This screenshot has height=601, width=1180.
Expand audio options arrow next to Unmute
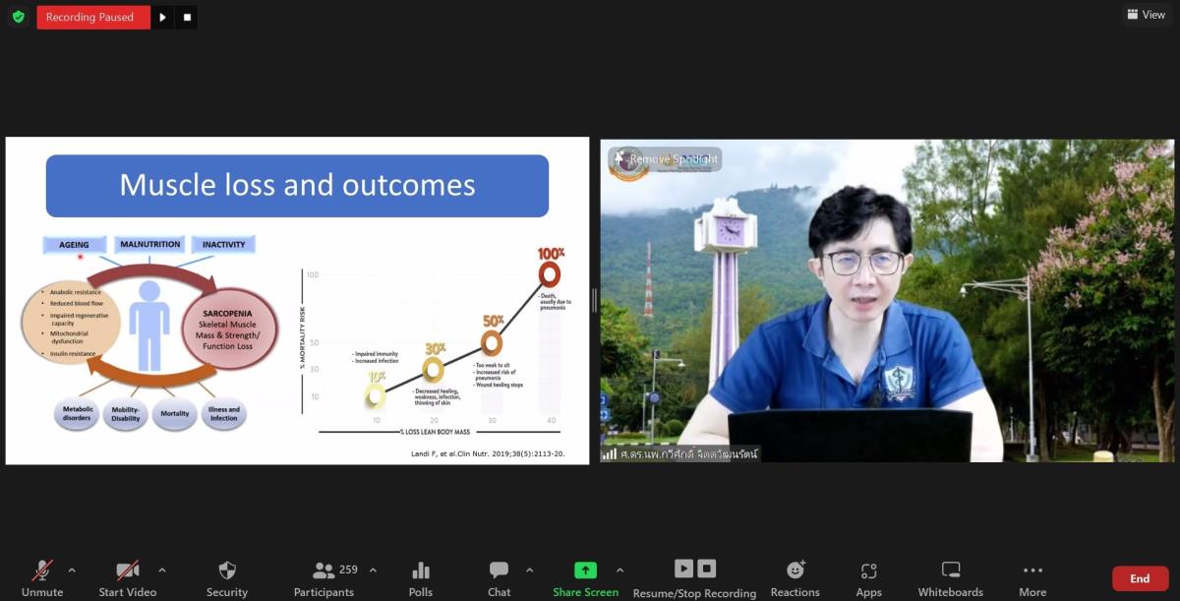click(72, 570)
